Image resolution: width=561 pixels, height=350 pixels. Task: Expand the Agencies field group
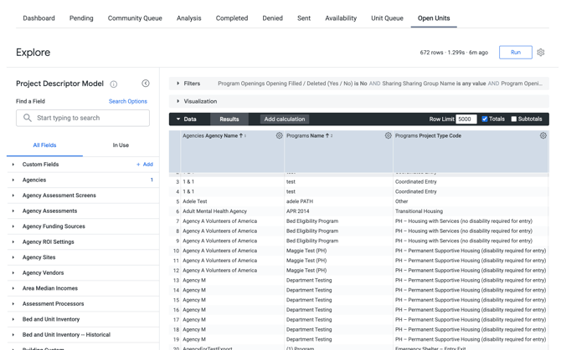point(13,180)
